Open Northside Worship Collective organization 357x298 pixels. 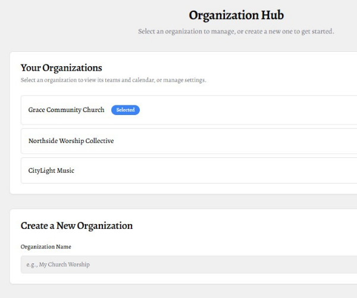(71, 141)
